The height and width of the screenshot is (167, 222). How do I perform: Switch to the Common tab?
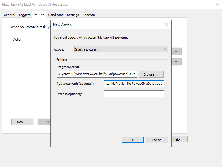pos(89,15)
